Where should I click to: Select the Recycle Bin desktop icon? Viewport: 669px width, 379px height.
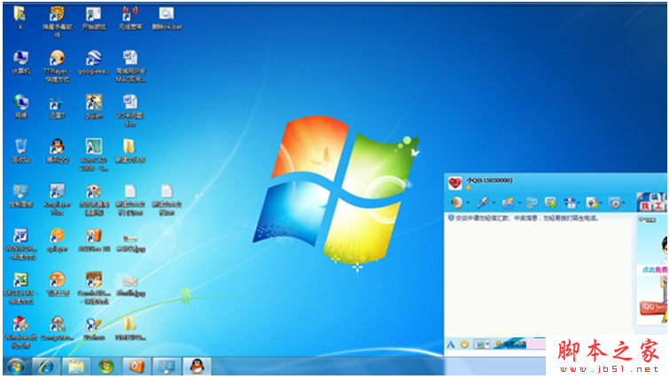coord(20,151)
